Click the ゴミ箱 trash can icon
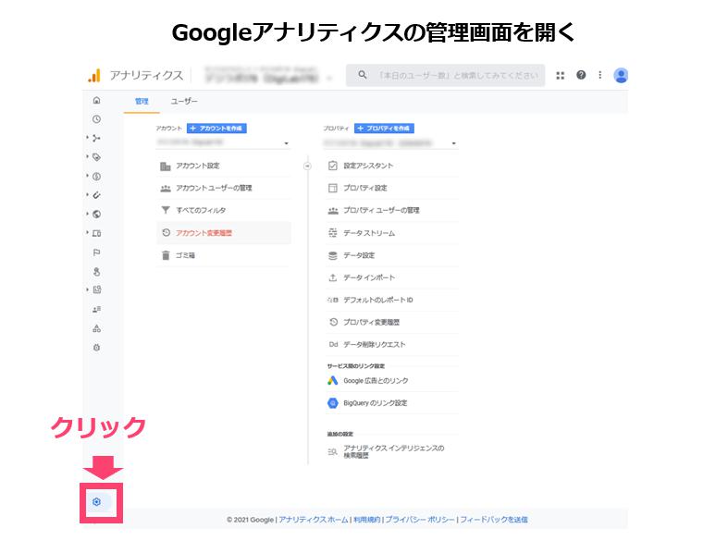This screenshot has width=716, height=541. [x=166, y=255]
